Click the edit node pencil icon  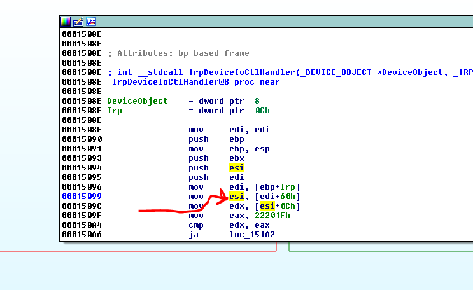(78, 22)
